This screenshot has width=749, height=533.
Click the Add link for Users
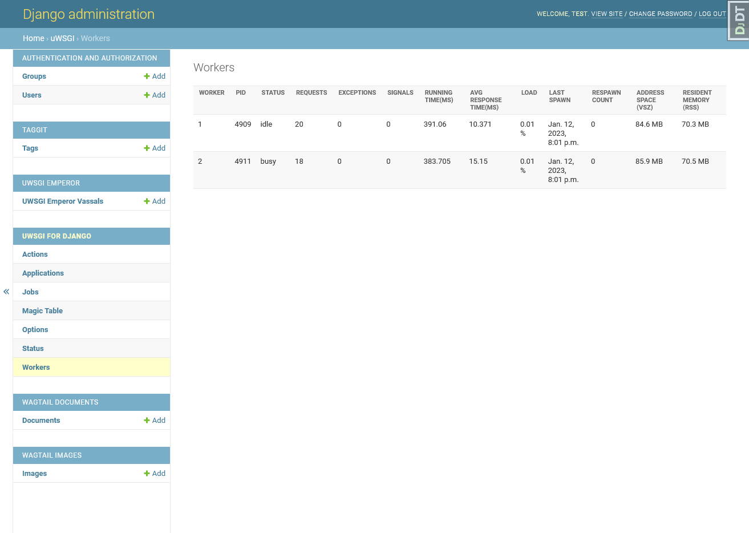click(155, 95)
